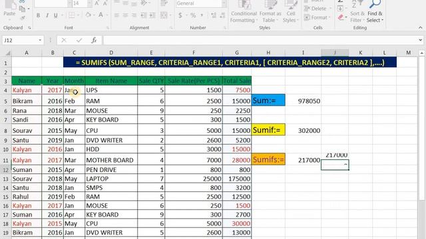Open Number format dialog launcher

tap(225, 28)
